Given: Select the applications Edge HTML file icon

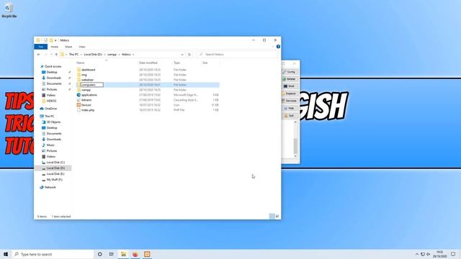Looking at the screenshot, I should pyautogui.click(x=79, y=95).
